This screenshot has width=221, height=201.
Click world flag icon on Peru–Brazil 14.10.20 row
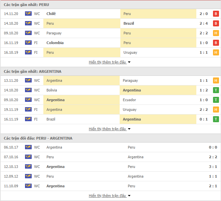28,23
